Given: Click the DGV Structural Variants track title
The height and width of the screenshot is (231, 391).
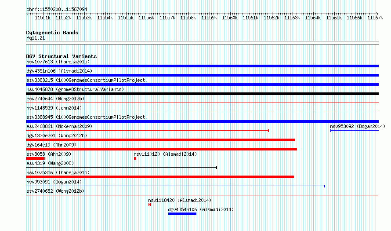Looking at the screenshot, I should click(x=62, y=56).
